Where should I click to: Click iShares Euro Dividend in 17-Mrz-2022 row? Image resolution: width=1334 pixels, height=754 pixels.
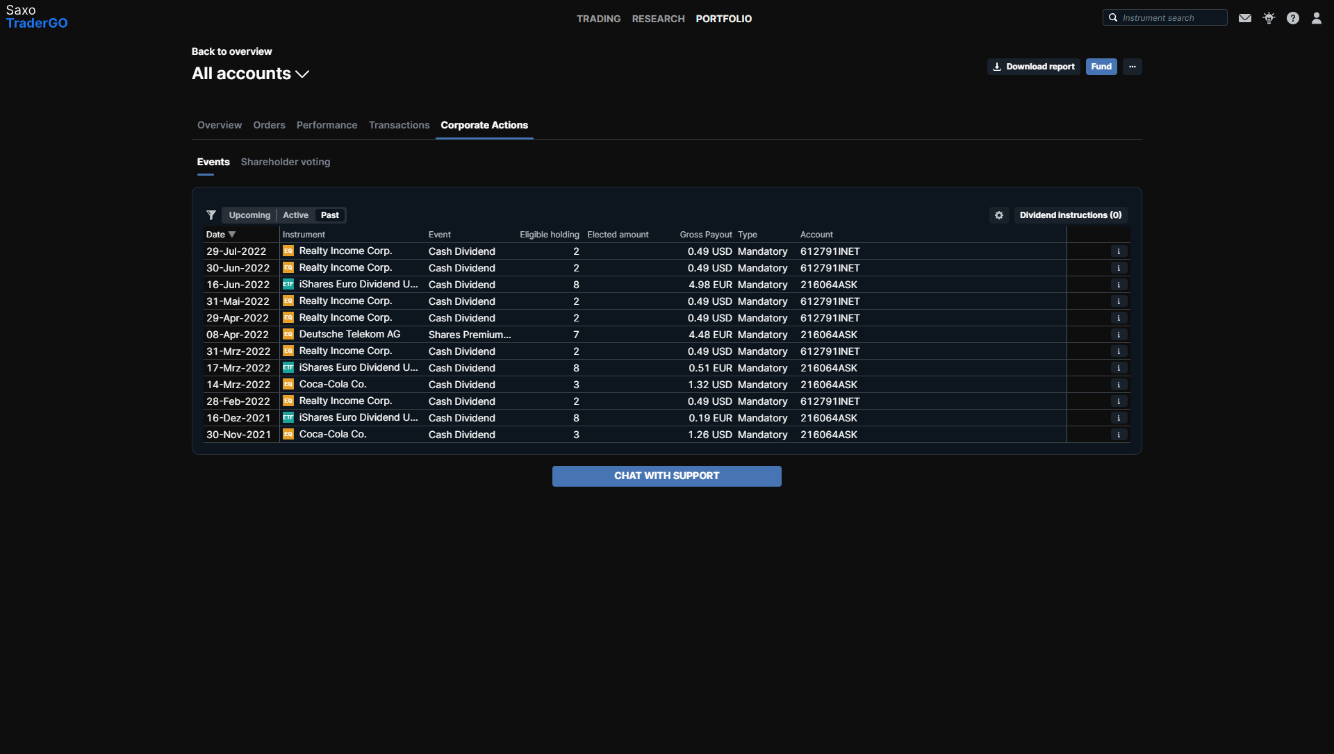(359, 367)
